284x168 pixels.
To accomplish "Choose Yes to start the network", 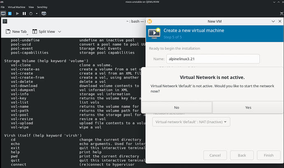I will pos(248,107).
